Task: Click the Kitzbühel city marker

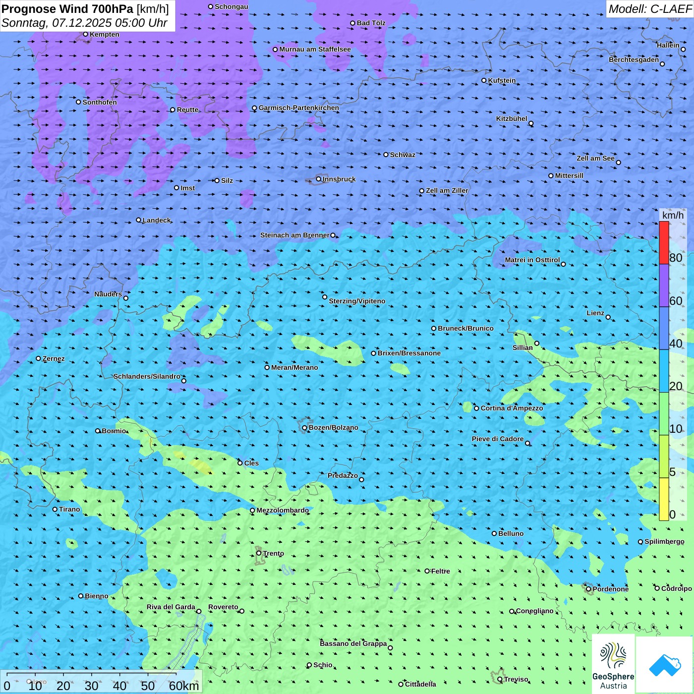Action: [531, 123]
